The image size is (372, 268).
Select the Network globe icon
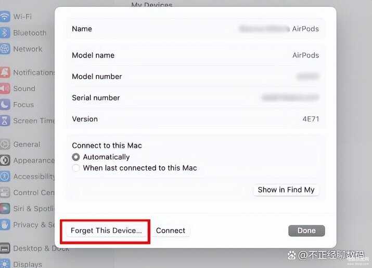[x=5, y=49]
